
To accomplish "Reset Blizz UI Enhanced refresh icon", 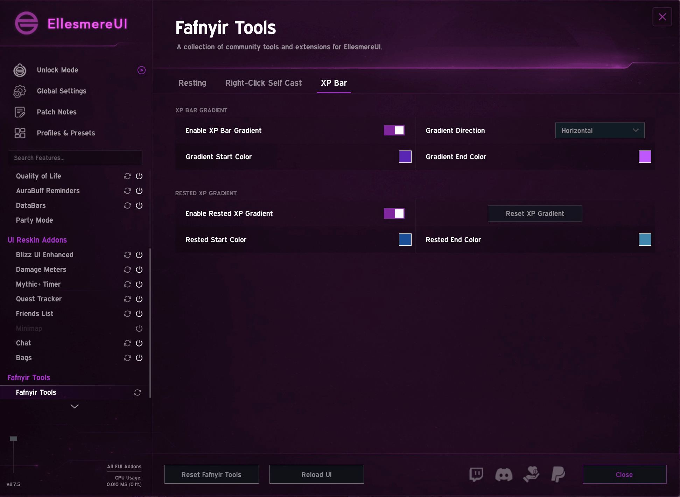I will point(127,255).
